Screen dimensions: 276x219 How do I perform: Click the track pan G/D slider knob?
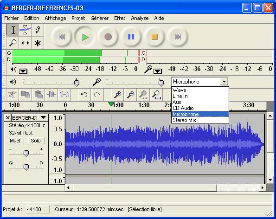(x=26, y=167)
